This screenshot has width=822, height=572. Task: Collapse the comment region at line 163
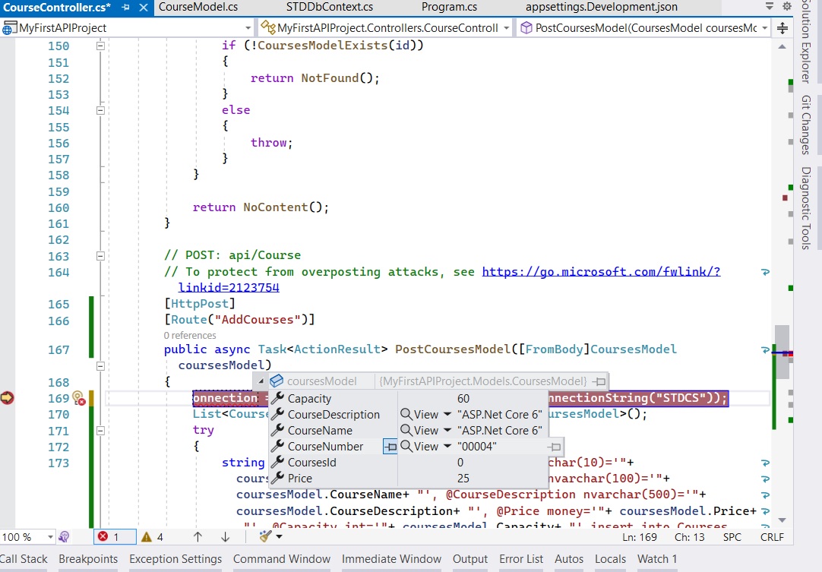pyautogui.click(x=100, y=257)
